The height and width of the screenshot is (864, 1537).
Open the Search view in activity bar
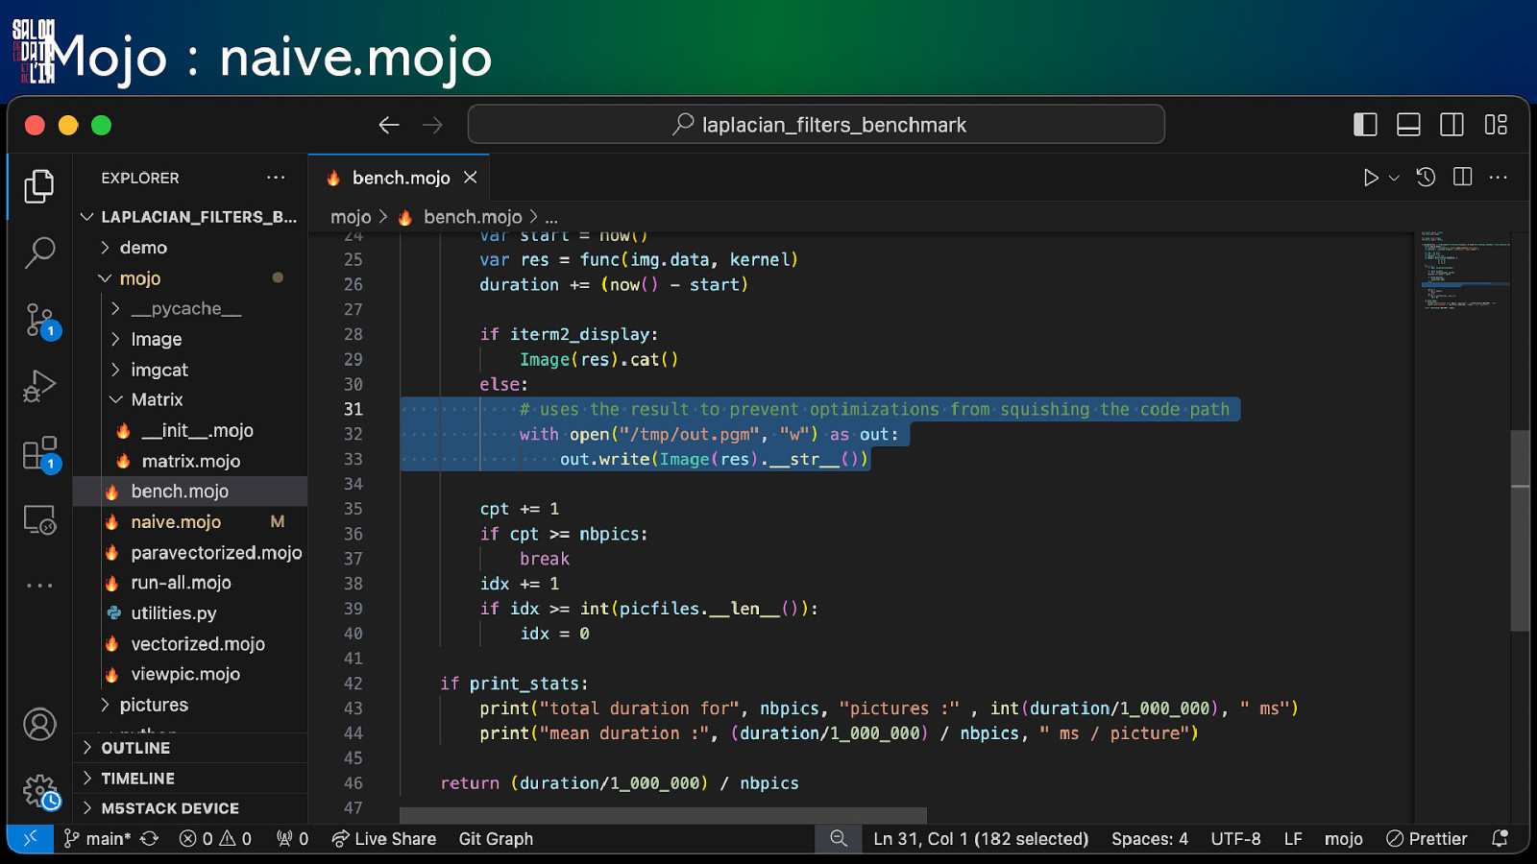[39, 252]
